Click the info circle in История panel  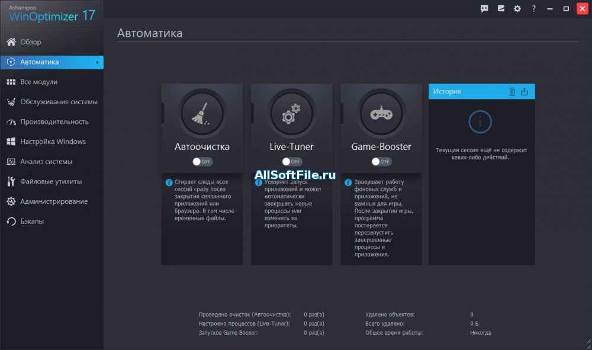pyautogui.click(x=480, y=121)
